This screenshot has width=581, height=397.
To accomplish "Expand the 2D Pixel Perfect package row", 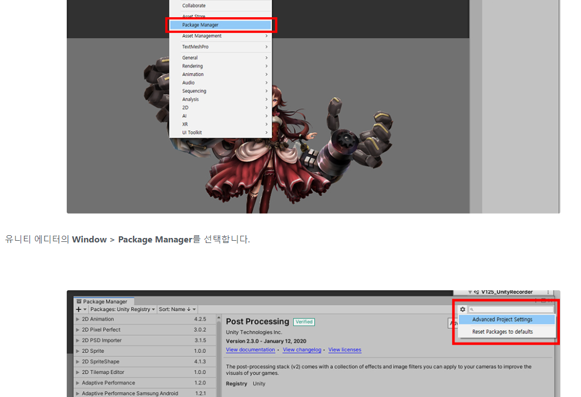I will [x=77, y=330].
